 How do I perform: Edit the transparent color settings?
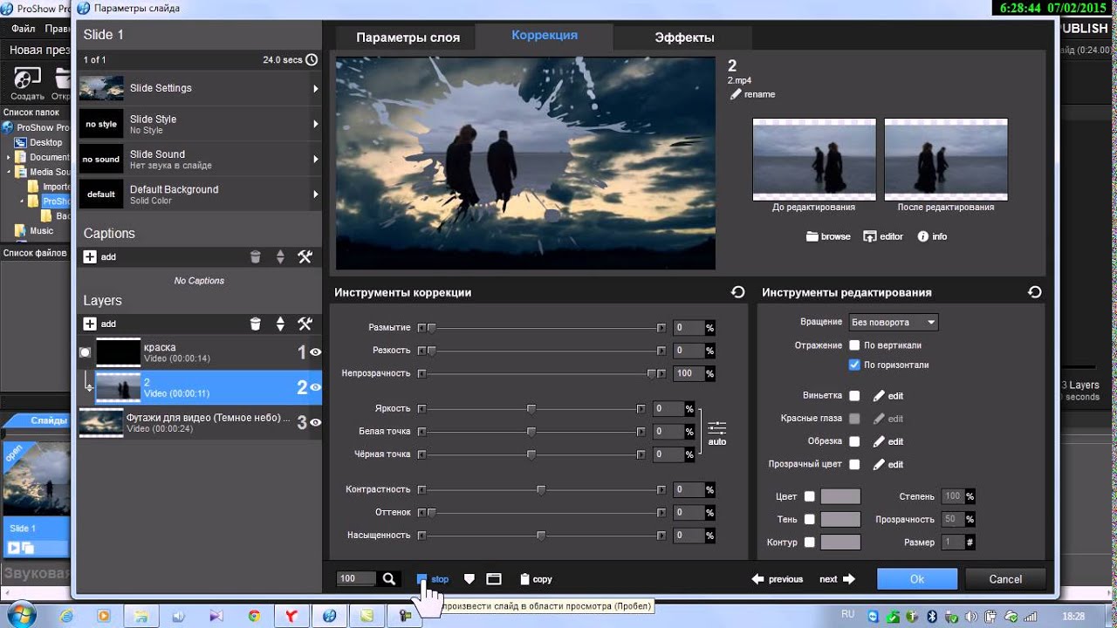pyautogui.click(x=887, y=465)
